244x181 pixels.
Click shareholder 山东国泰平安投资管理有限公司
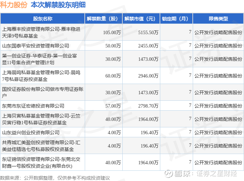point(36,46)
